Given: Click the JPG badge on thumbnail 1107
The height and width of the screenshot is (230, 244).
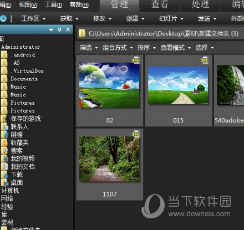Looking at the screenshot, I should click(x=136, y=134).
